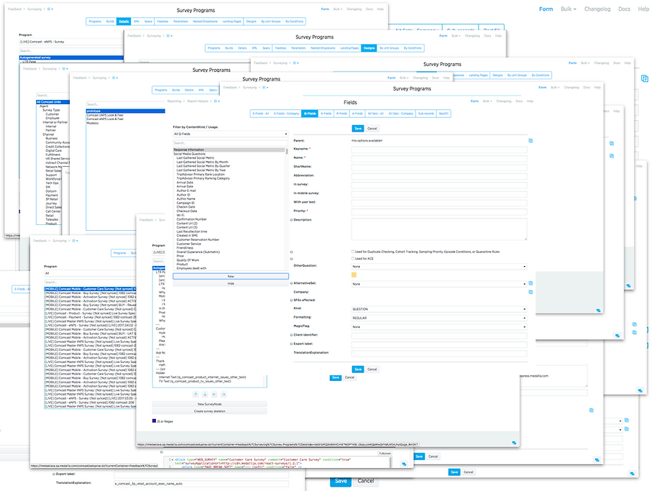Viewport: 654px width, 491px height.
Task: Click chat icon beside the XML code editor
Action: pos(404,464)
